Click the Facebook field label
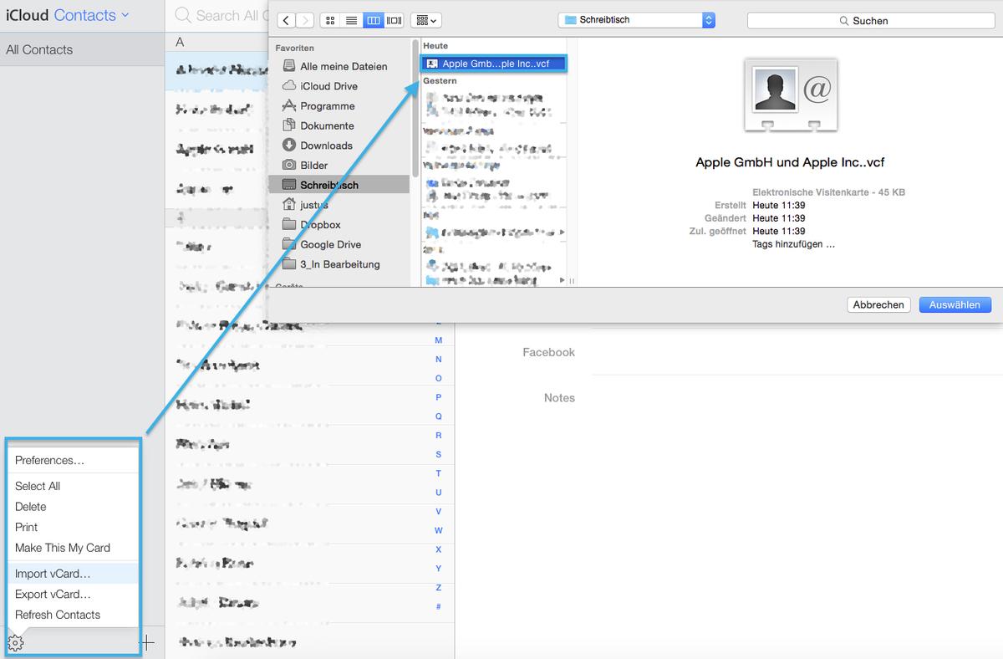The width and height of the screenshot is (1003, 659). [548, 353]
